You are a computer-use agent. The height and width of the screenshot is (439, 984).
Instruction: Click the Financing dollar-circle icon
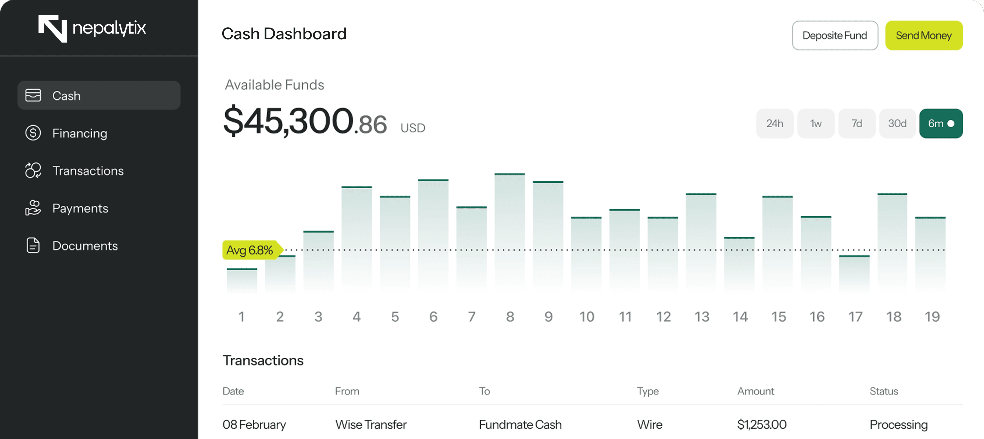pos(33,133)
